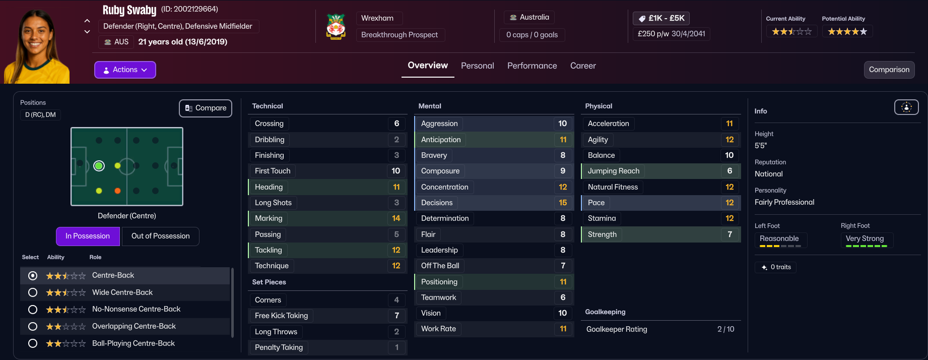Click the Comparison button
The image size is (928, 360).
click(x=889, y=70)
